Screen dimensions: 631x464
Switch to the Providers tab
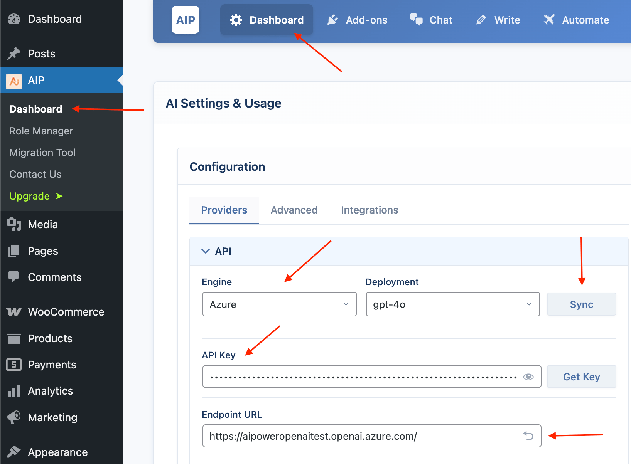[x=224, y=210]
